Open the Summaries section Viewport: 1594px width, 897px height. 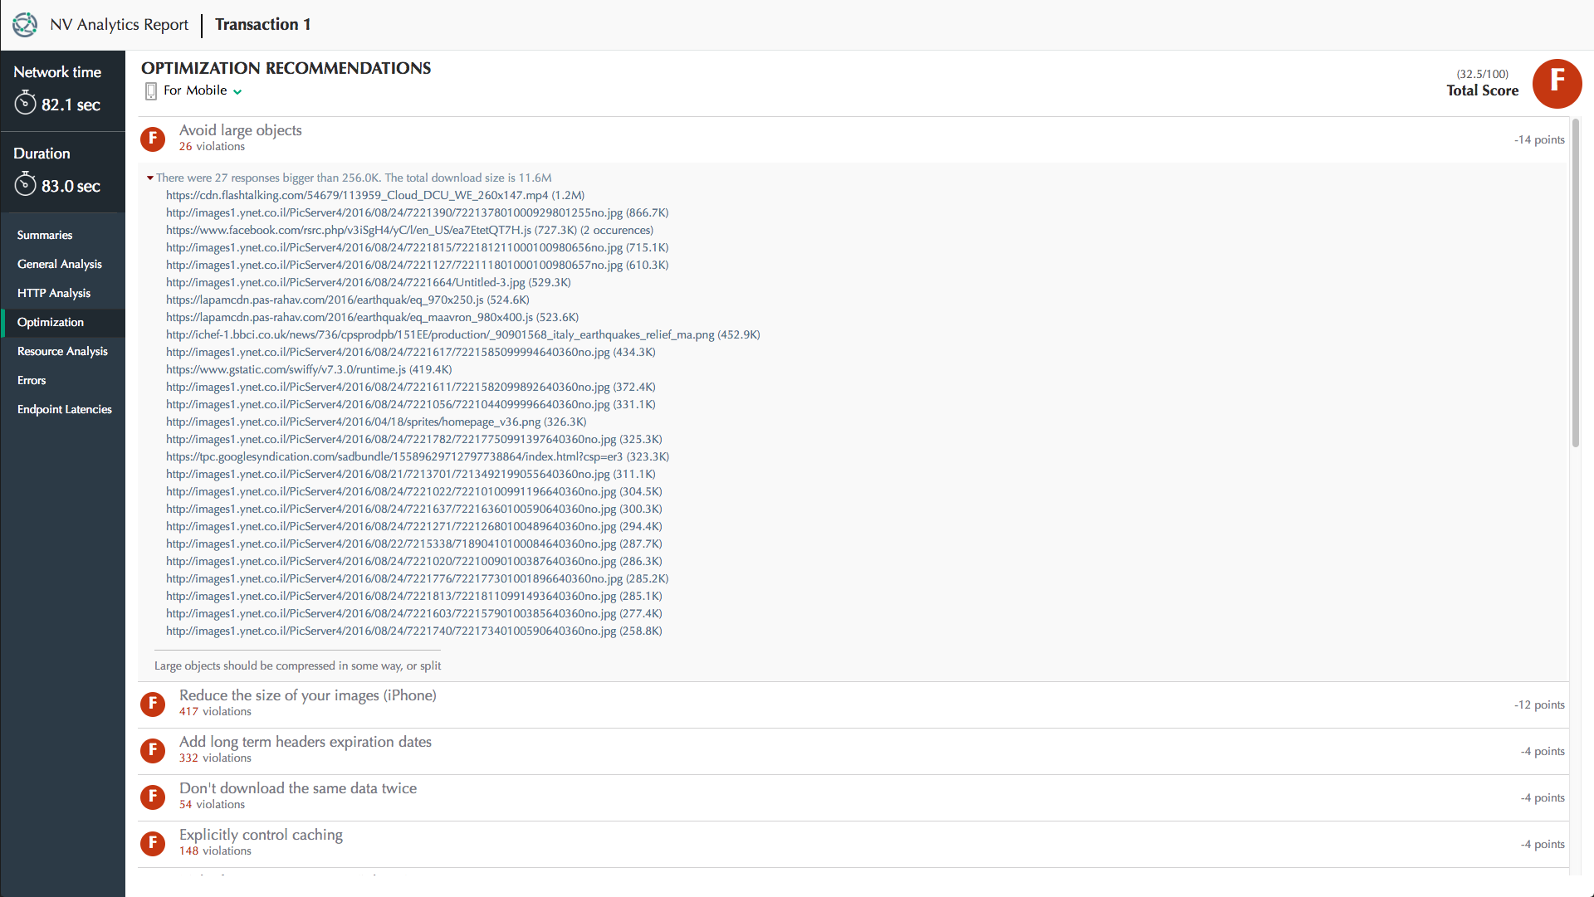click(45, 235)
